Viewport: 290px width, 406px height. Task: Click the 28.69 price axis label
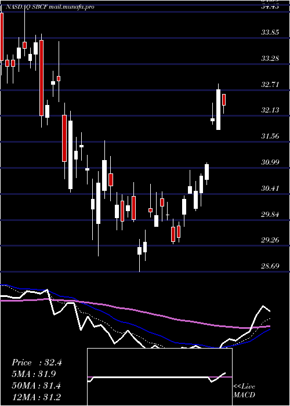tap(270, 266)
